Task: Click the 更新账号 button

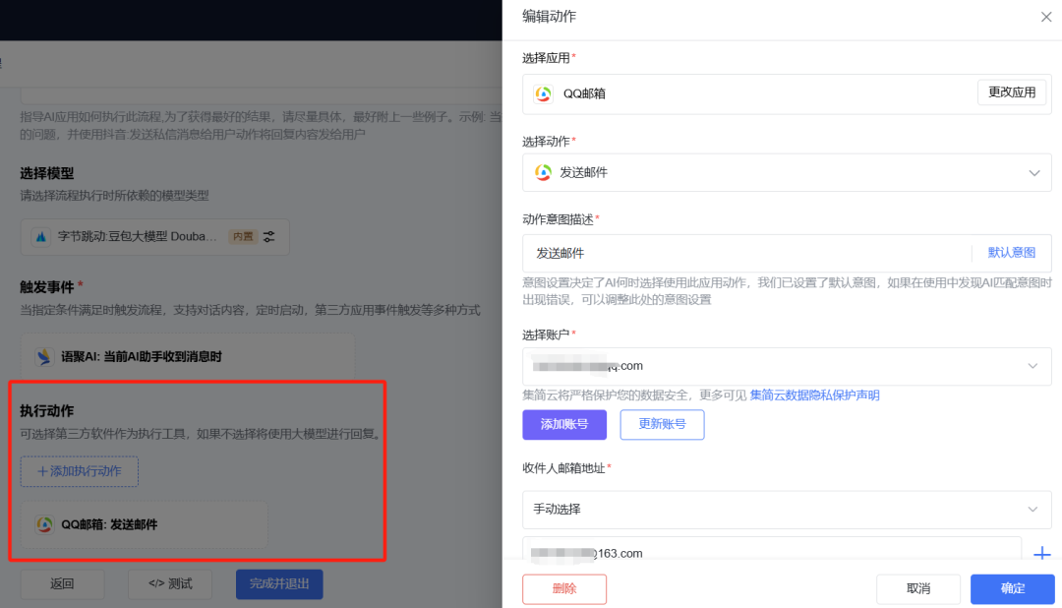Action: tap(662, 424)
